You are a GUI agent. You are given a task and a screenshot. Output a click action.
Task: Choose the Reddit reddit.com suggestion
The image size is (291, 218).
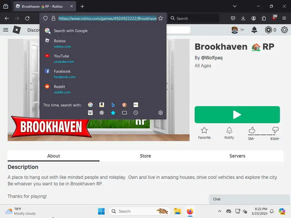point(103,89)
